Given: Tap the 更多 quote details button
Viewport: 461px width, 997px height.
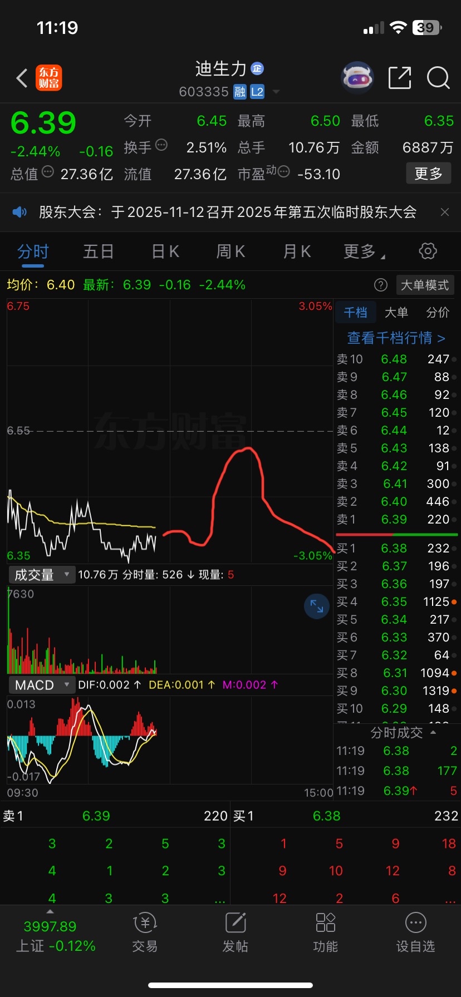Looking at the screenshot, I should tap(428, 174).
